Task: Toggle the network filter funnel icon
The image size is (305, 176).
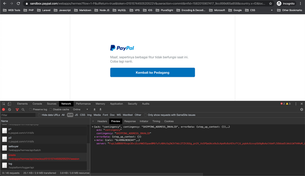Action: click(x=17, y=110)
